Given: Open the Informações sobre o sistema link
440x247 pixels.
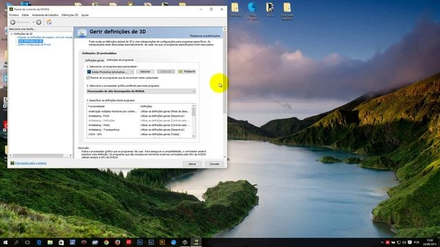Looking at the screenshot, I should pos(30,163).
